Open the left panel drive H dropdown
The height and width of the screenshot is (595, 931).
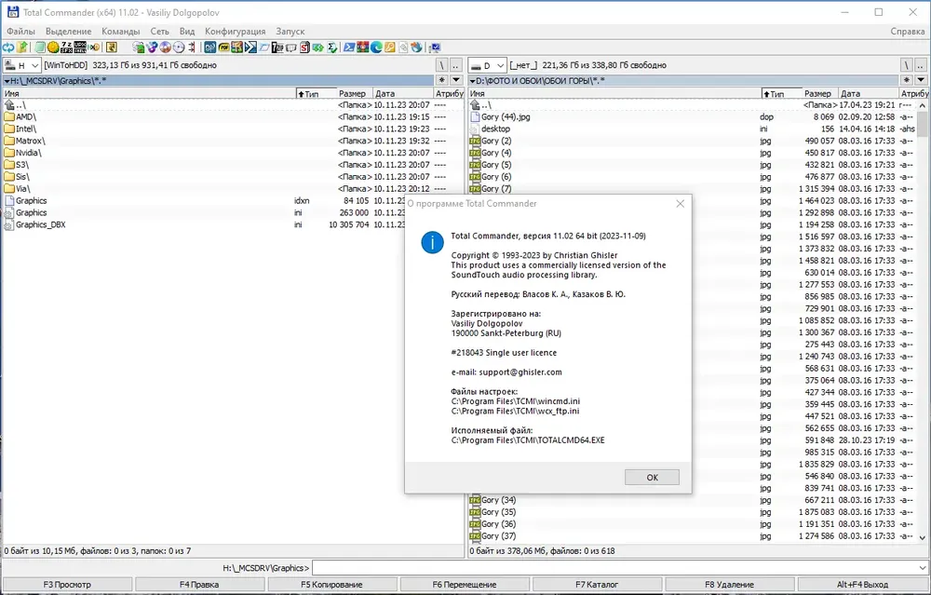[22, 65]
